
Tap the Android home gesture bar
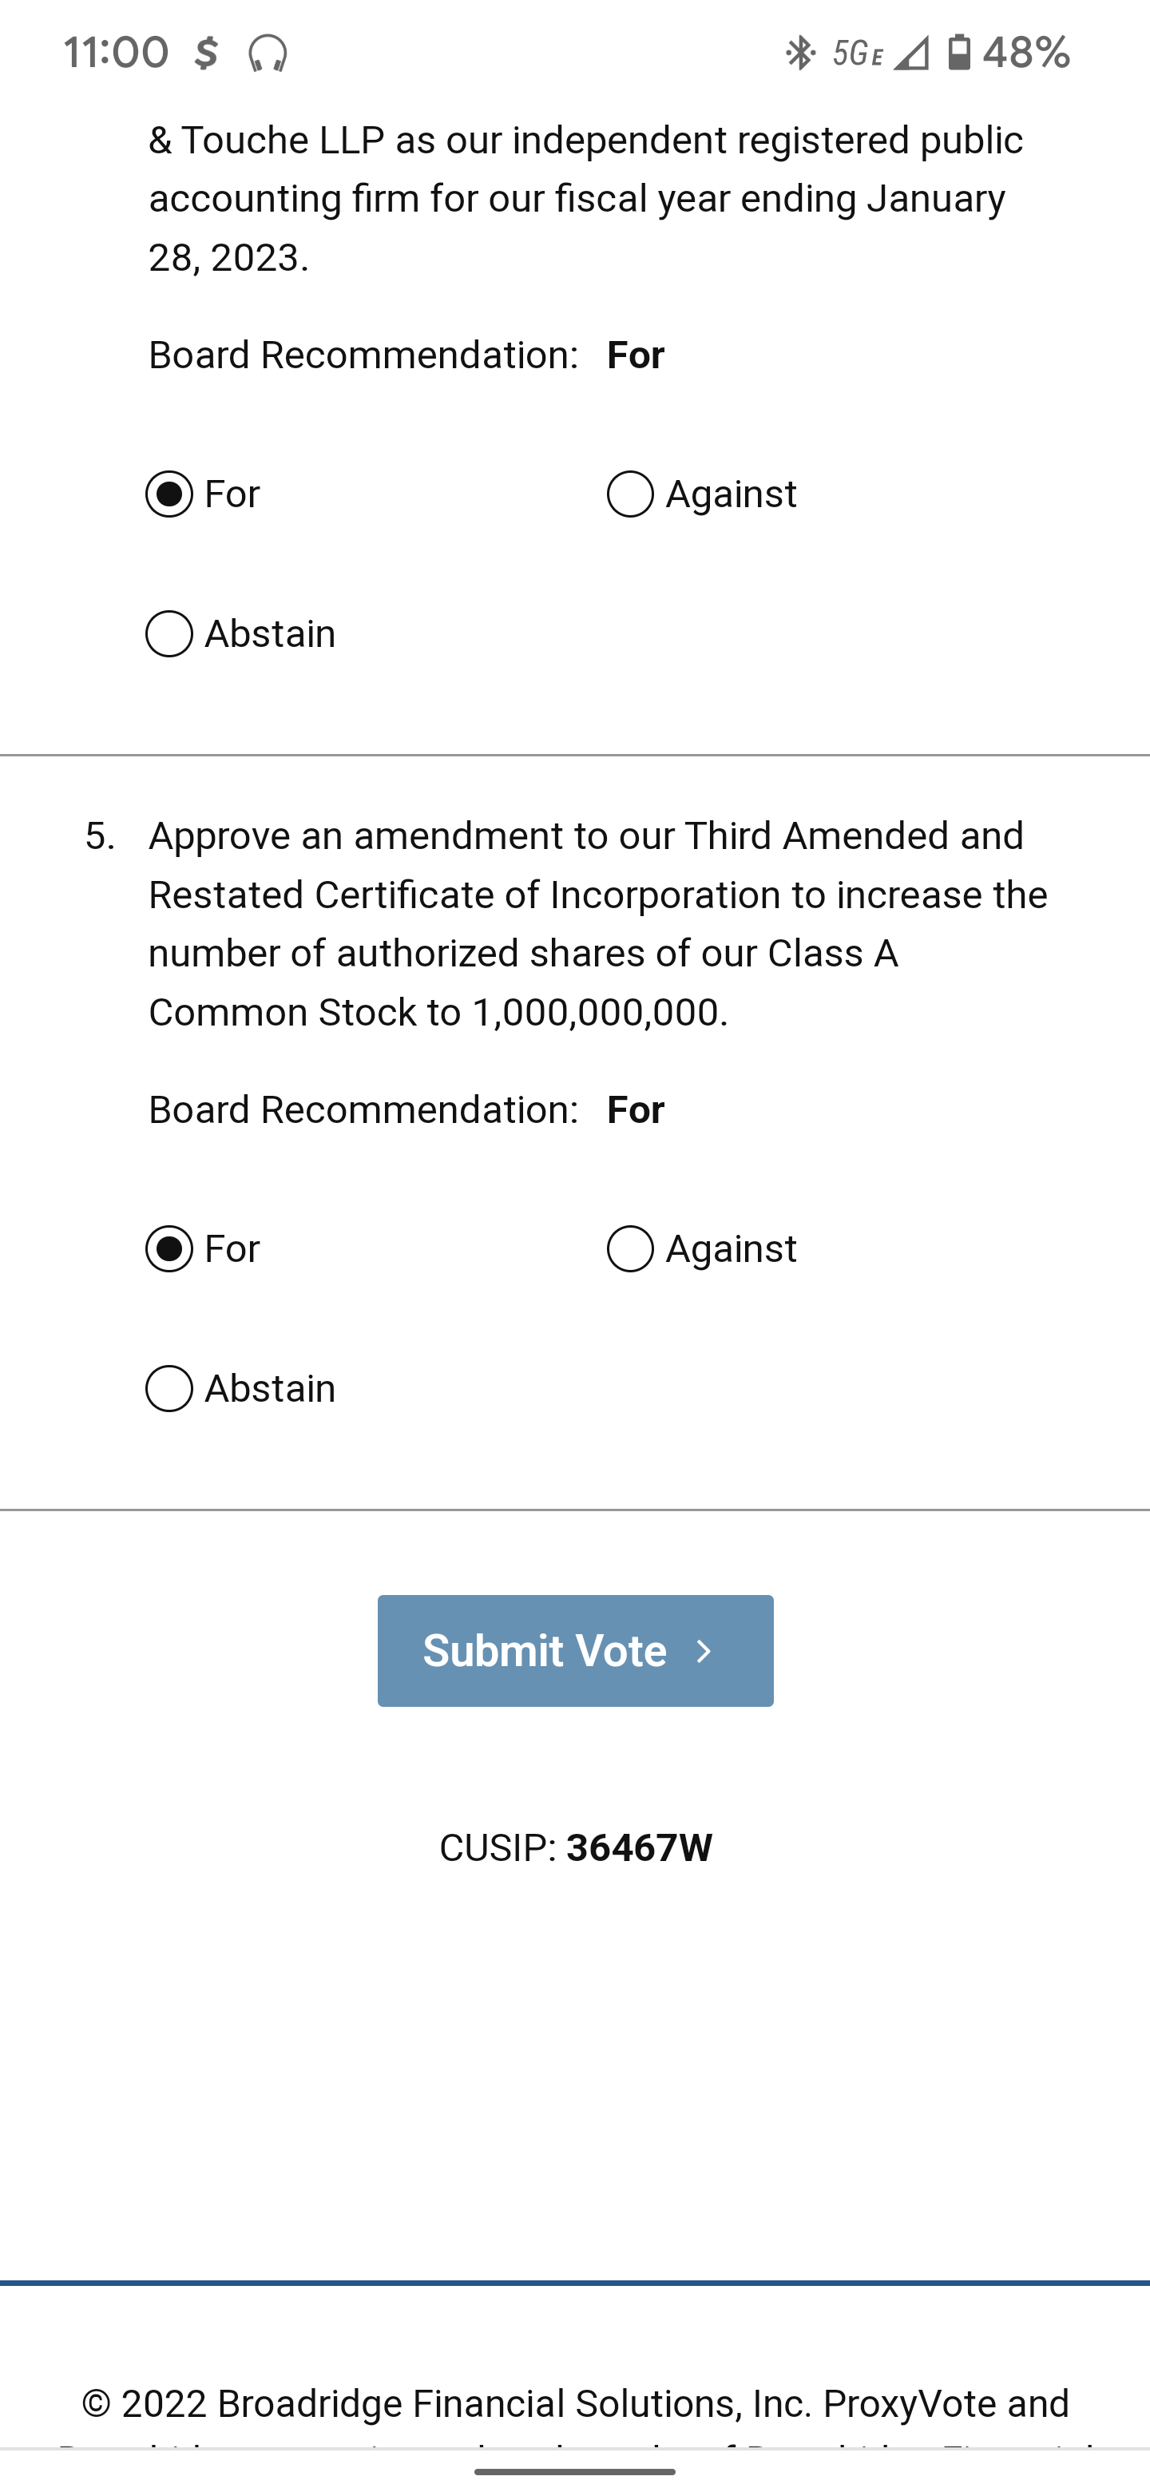(576, 2472)
